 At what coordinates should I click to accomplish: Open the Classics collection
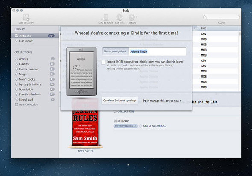(35, 64)
